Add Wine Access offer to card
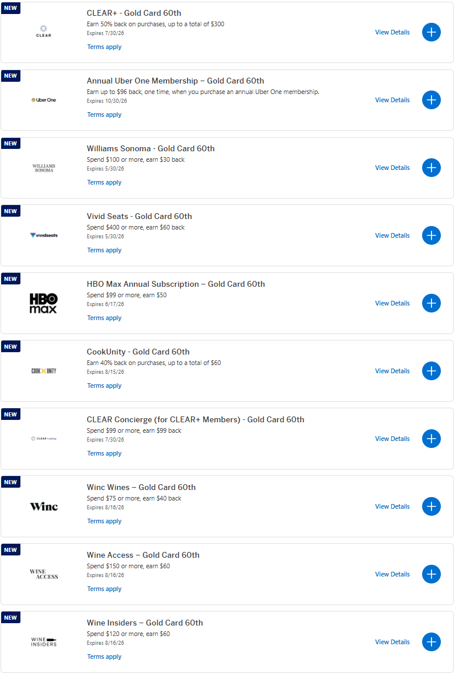The image size is (456, 674). (x=431, y=574)
